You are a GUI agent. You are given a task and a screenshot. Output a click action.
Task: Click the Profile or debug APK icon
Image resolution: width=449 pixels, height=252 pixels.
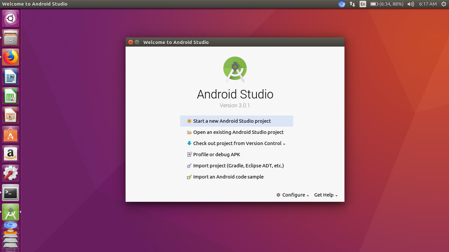[x=189, y=155]
